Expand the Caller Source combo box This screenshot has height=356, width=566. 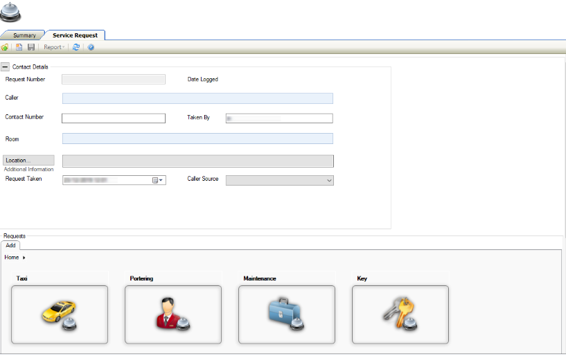(328, 180)
